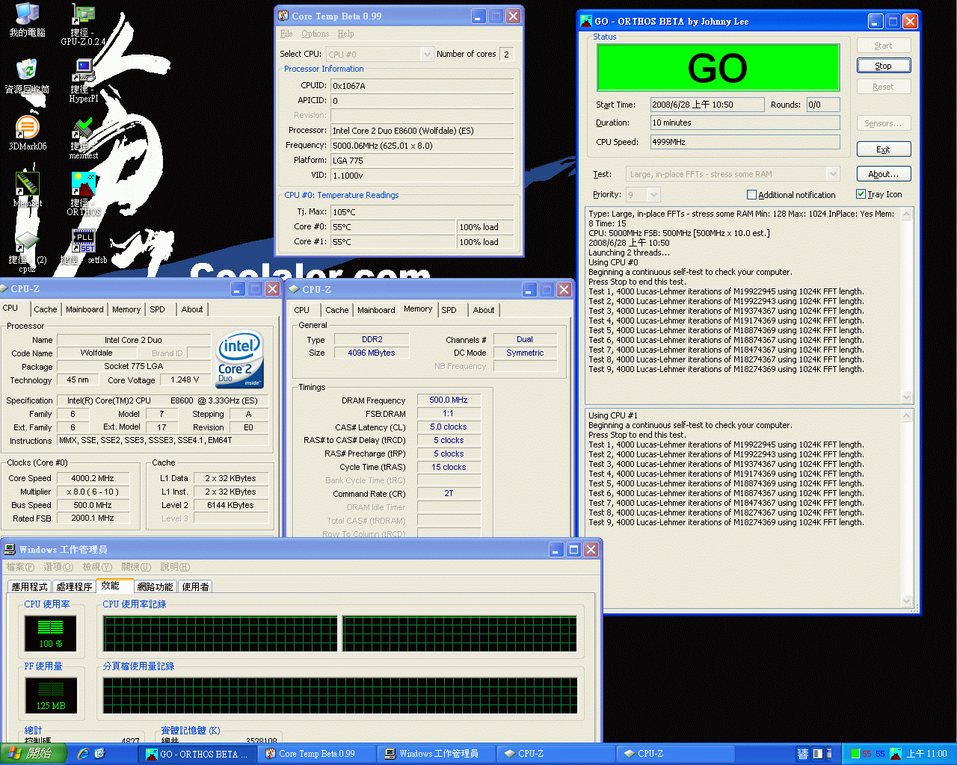Switch to the SPD tab in left CPU-Z
The image size is (957, 765).
tap(157, 309)
